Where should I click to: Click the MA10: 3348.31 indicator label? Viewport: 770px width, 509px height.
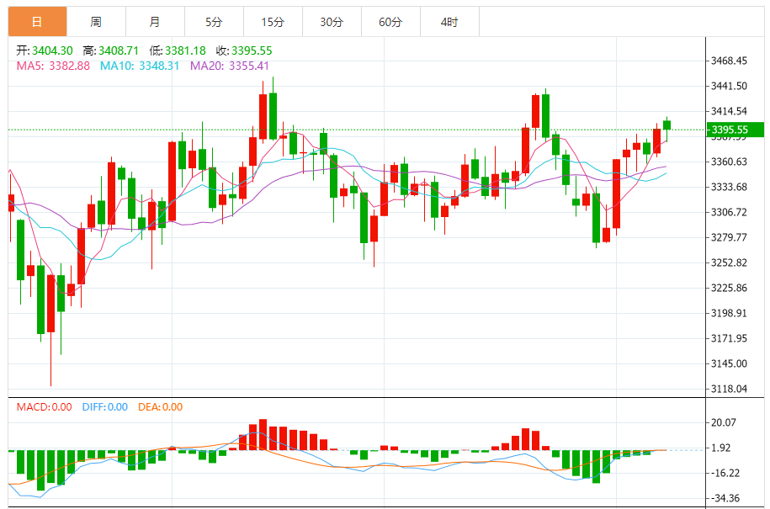pyautogui.click(x=140, y=66)
